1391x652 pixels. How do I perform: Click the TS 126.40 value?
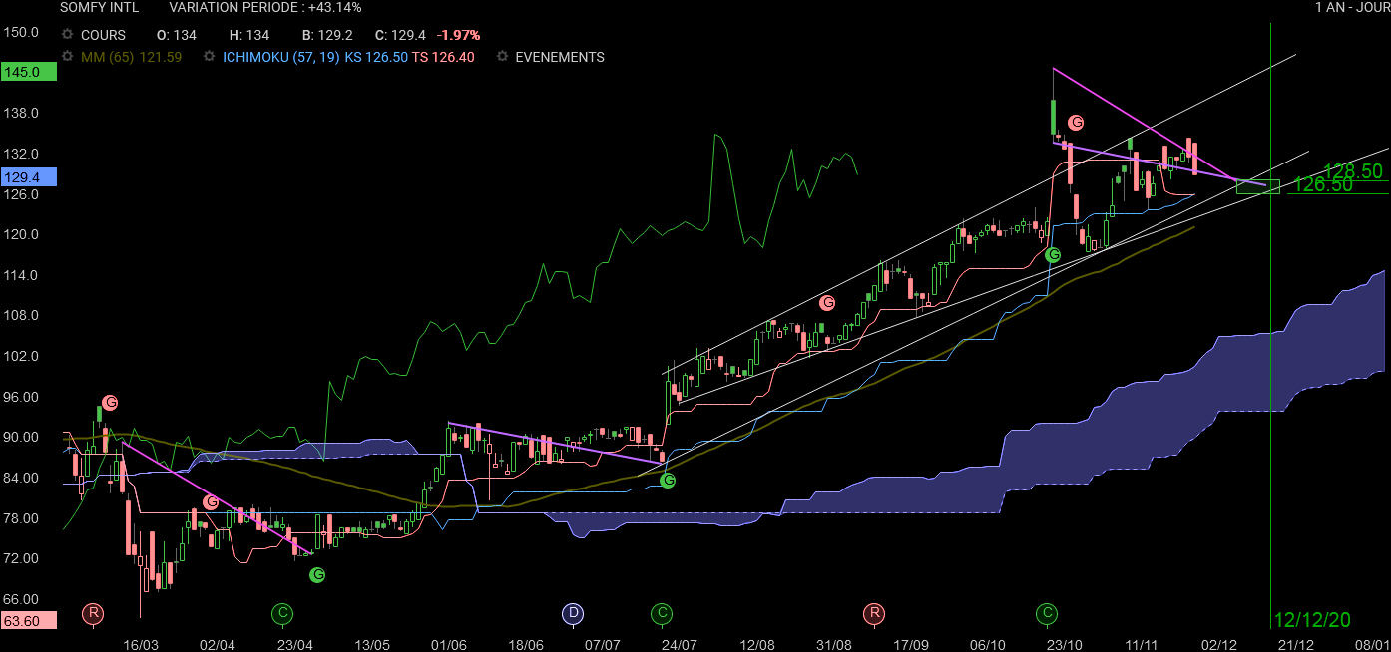443,57
